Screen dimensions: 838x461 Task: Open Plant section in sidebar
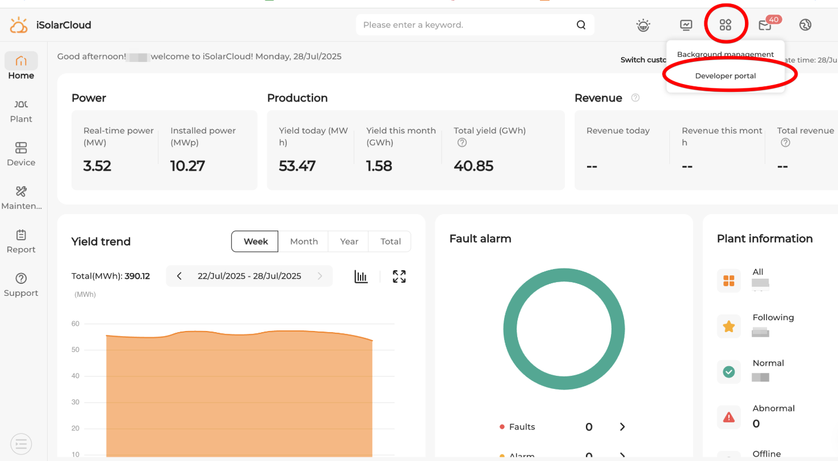[21, 111]
